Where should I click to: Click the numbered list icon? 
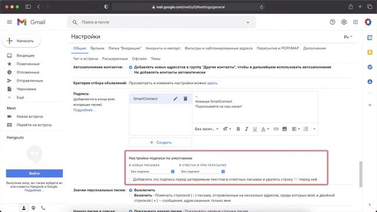[x=306, y=129]
